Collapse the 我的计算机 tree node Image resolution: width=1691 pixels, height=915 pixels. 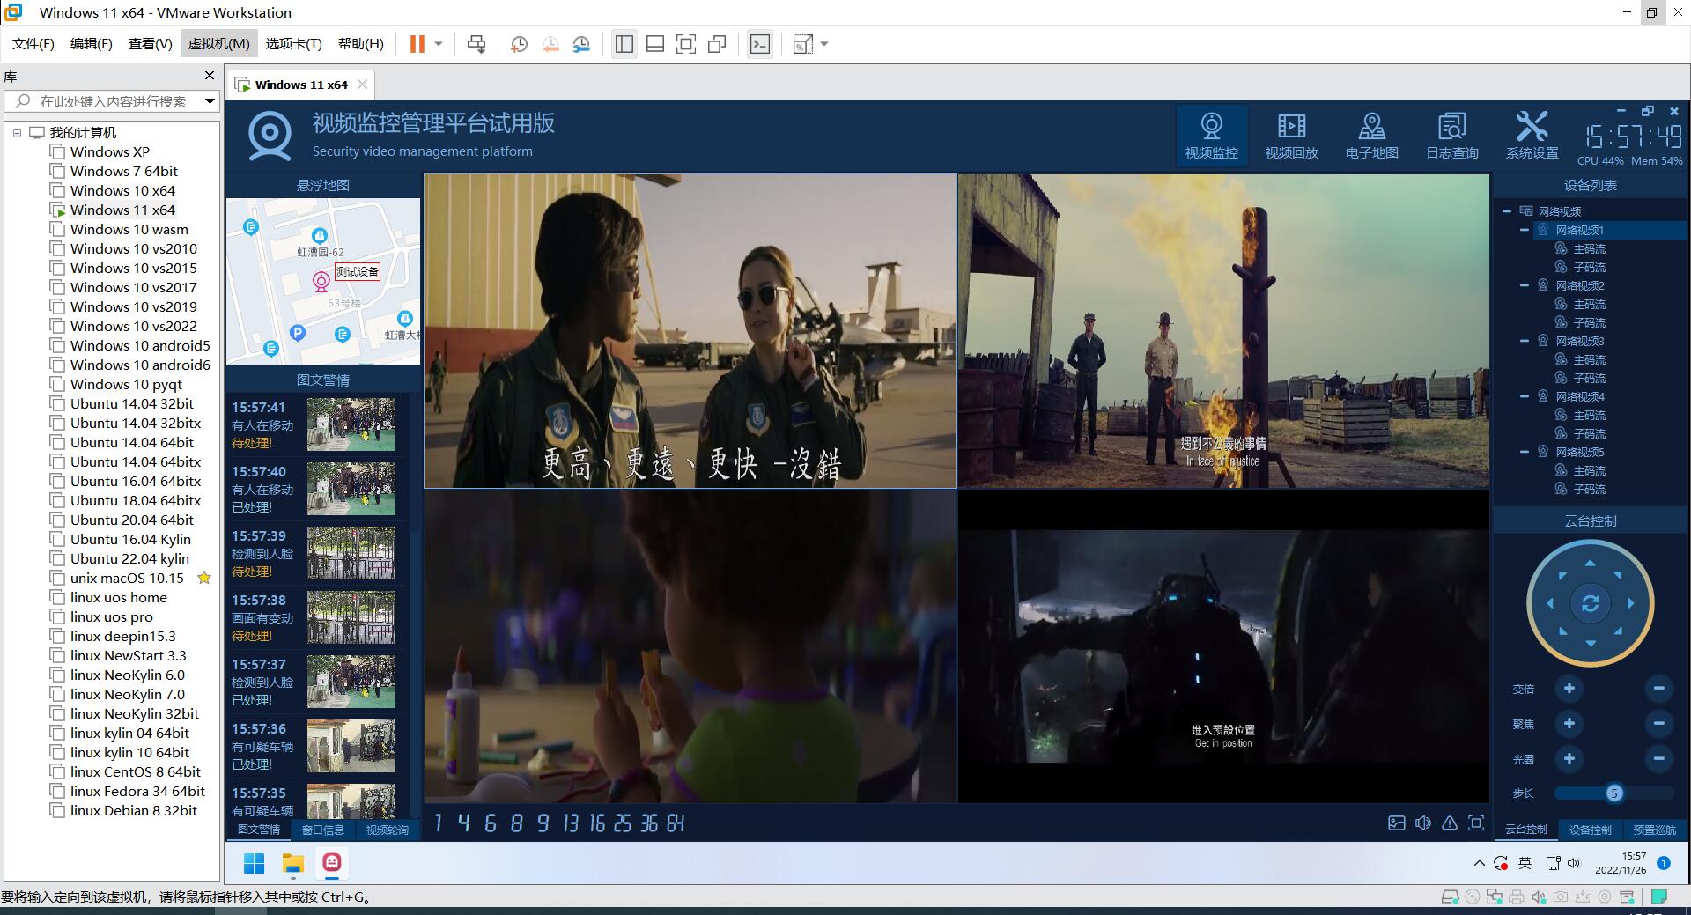pyautogui.click(x=17, y=133)
